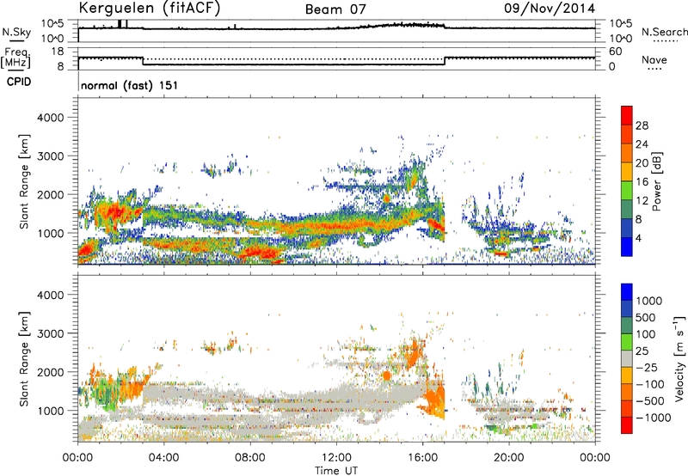Screen dimensions: 688x476
Task: Click the "24" label on Power colorbar
Action: tap(642, 144)
